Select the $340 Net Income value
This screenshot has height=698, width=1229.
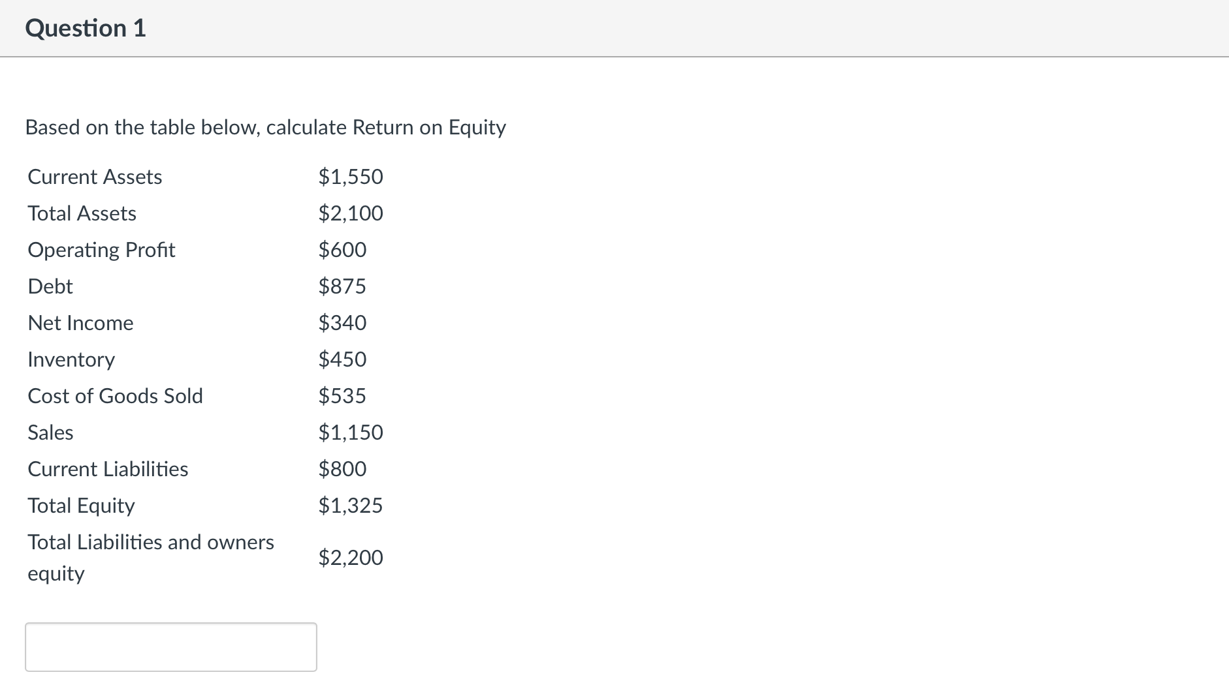pos(342,322)
